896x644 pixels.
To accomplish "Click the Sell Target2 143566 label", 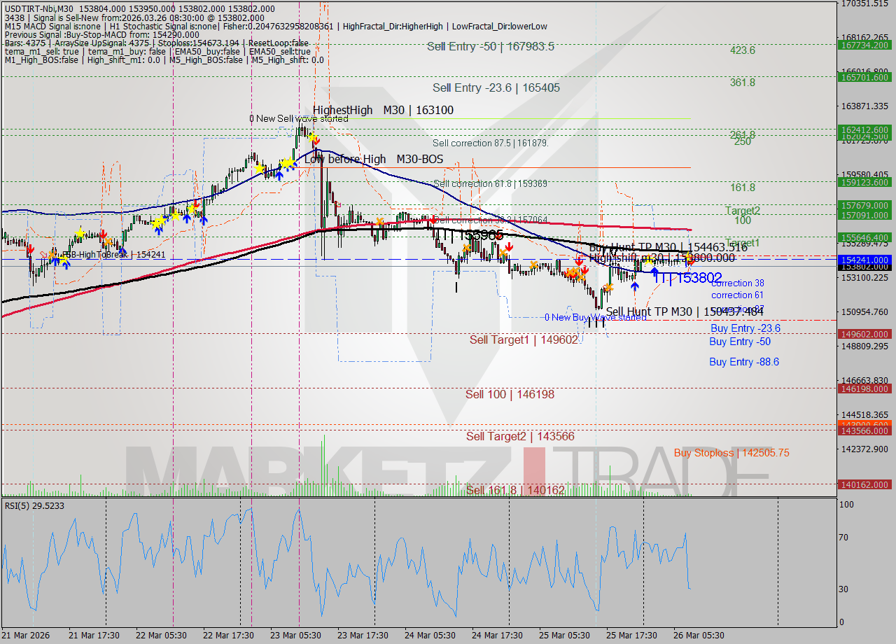I will point(519,436).
